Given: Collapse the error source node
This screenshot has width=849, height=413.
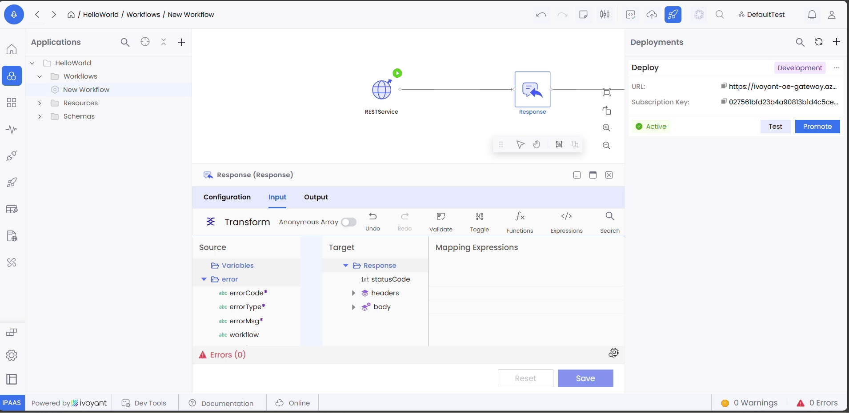Looking at the screenshot, I should pos(204,279).
